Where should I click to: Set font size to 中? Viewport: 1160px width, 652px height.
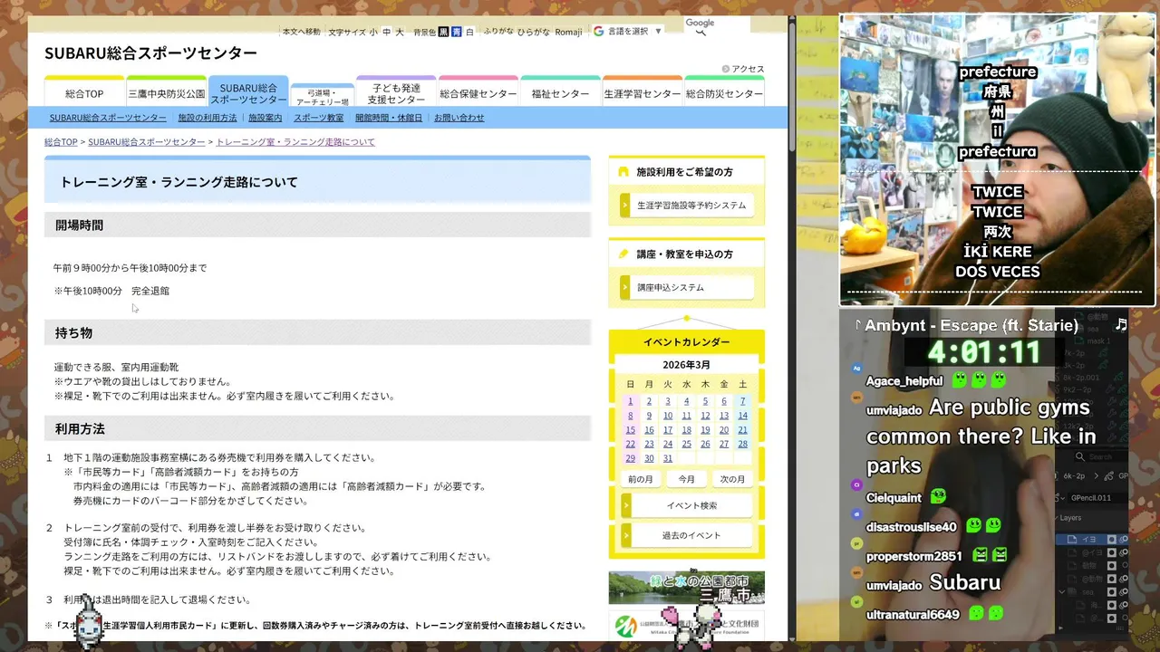[387, 32]
